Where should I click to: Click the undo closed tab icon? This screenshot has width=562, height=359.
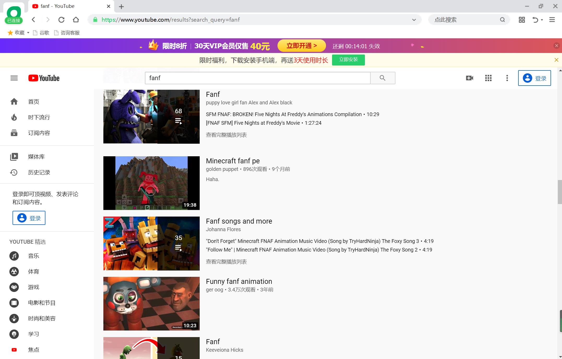[x=535, y=20]
